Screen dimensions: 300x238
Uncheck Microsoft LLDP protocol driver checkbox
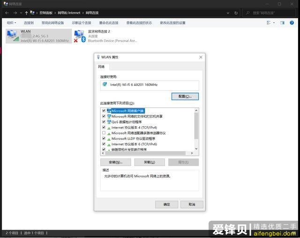tap(104, 138)
